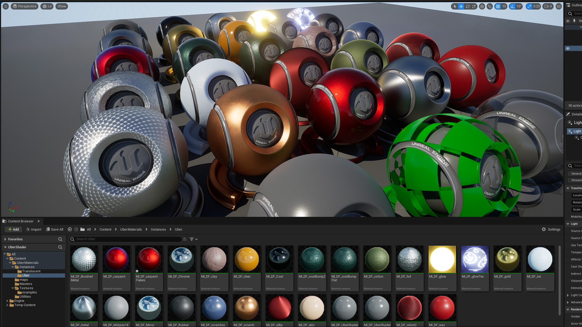Open the Perspective viewport type menu
The height and width of the screenshot is (327, 582).
click(25, 6)
